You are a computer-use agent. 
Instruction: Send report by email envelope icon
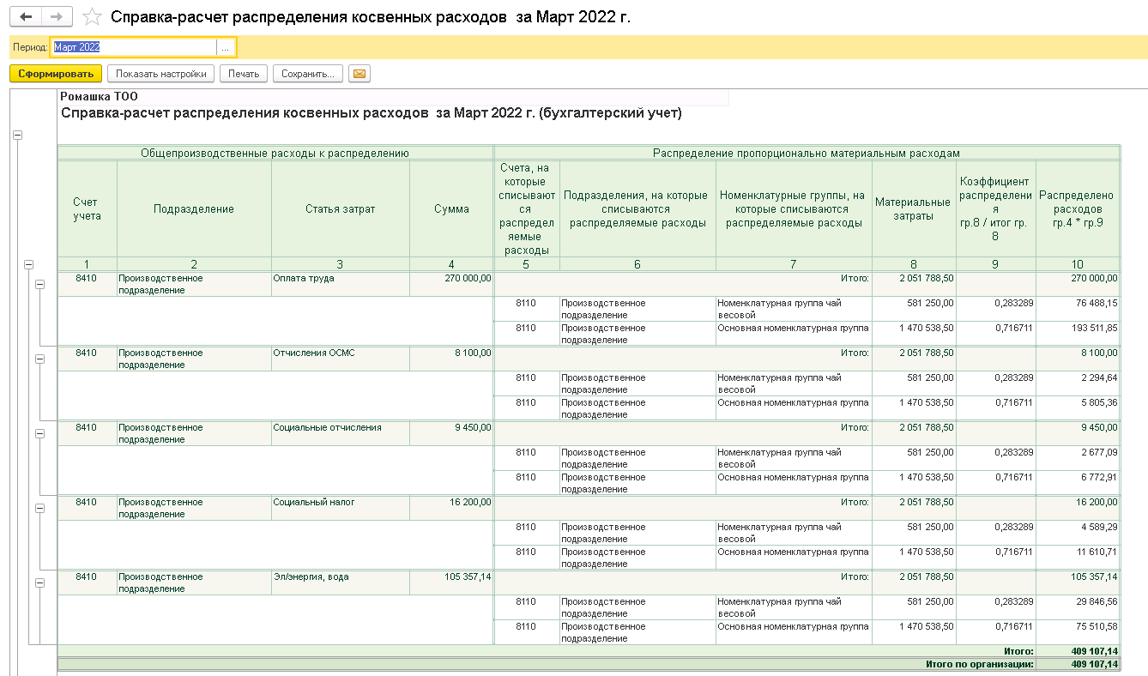coord(360,74)
